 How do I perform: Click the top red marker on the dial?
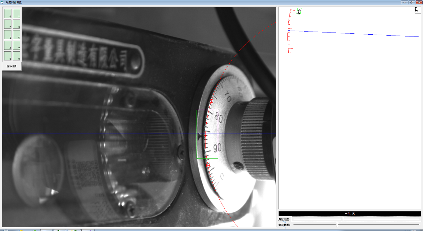(212, 101)
